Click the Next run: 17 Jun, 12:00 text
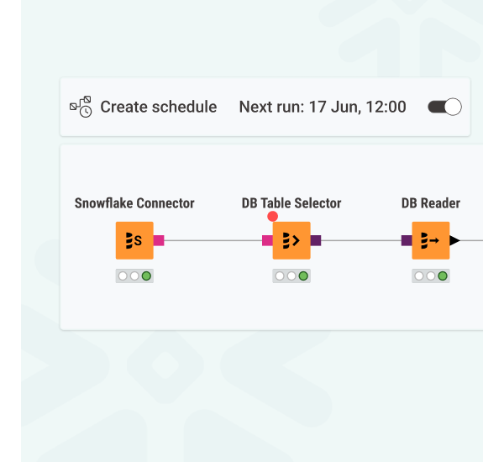 coord(323,107)
